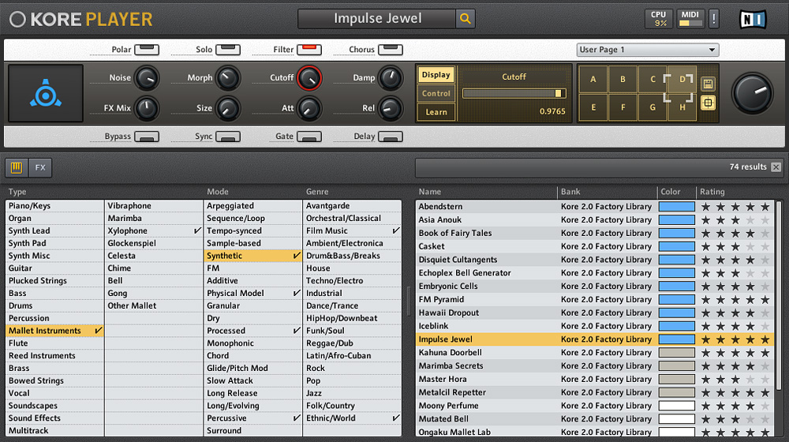
Task: Click the Att knob
Action: click(x=309, y=108)
